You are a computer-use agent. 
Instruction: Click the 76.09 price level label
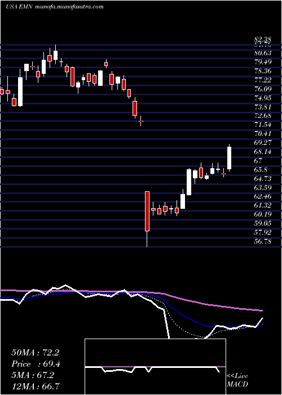pyautogui.click(x=263, y=89)
